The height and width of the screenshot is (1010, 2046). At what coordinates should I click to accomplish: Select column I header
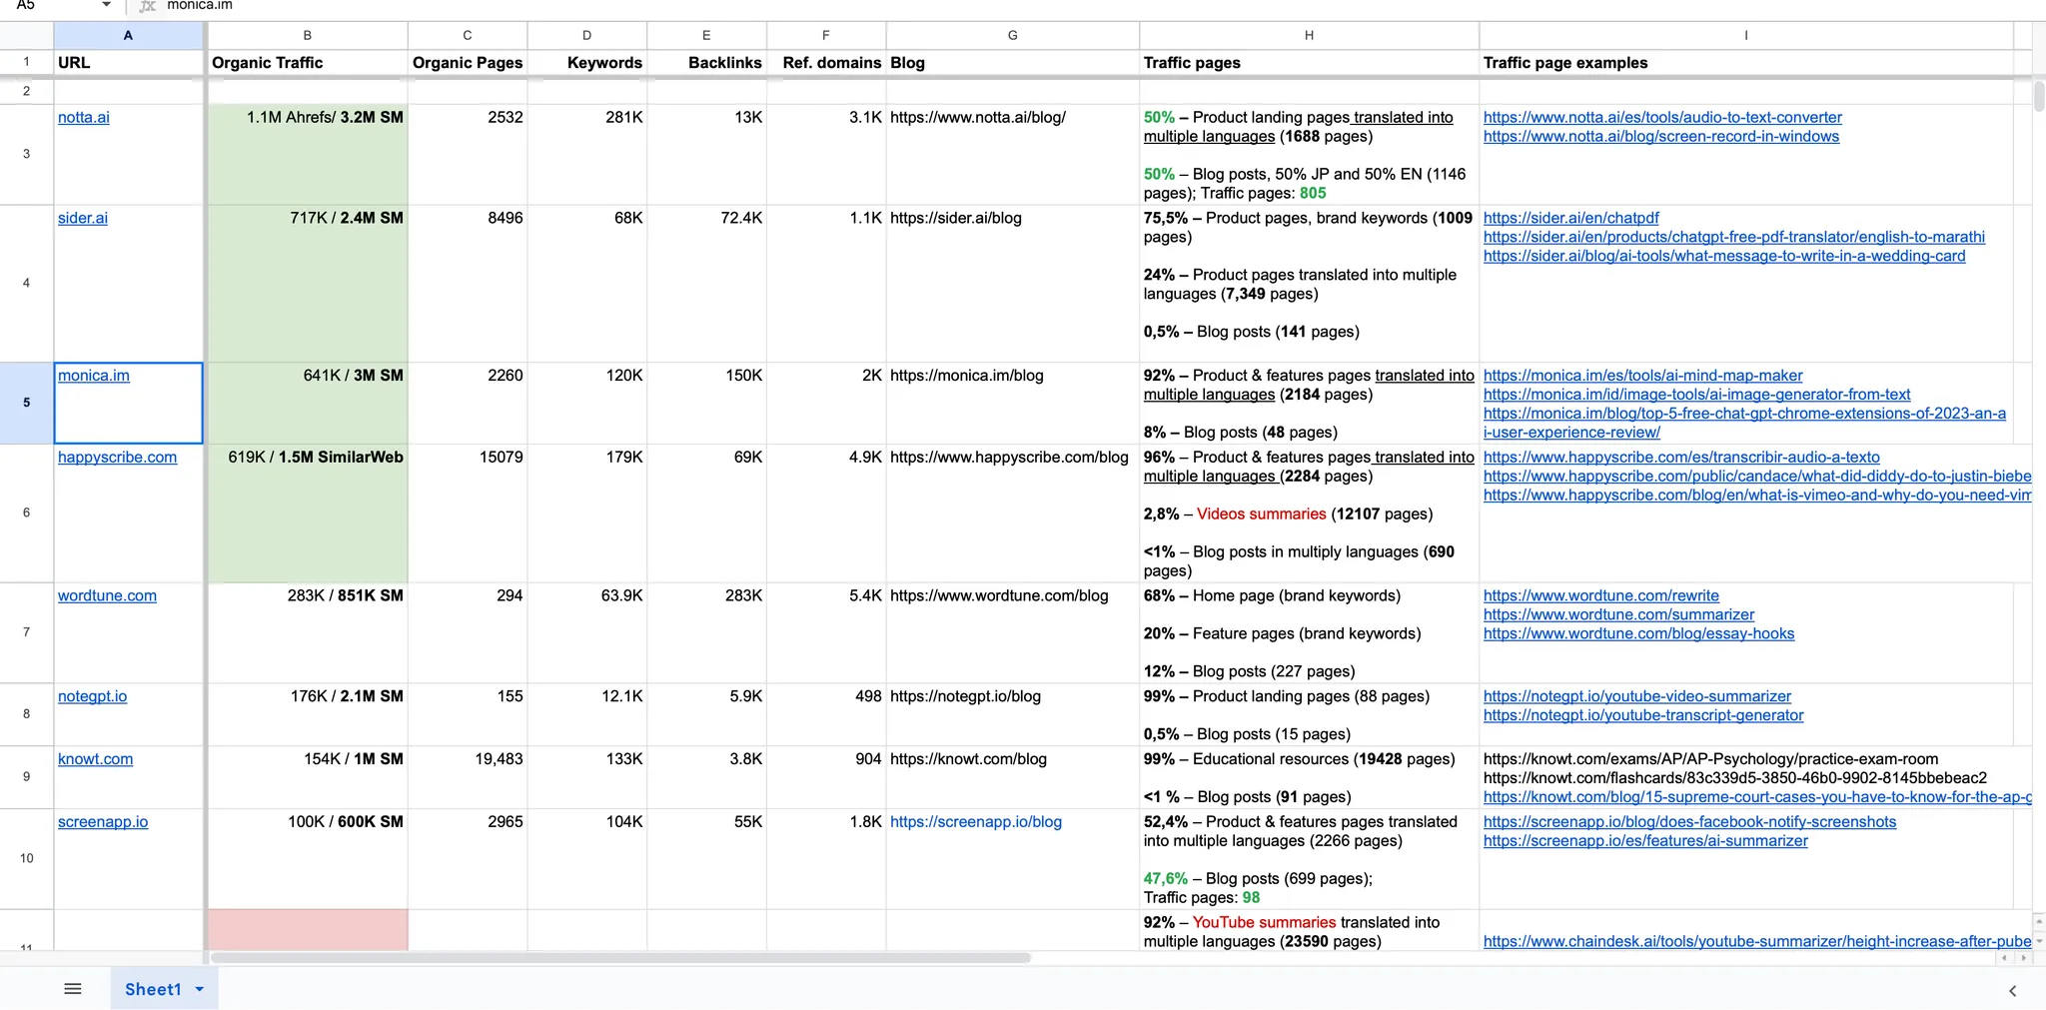[1746, 35]
